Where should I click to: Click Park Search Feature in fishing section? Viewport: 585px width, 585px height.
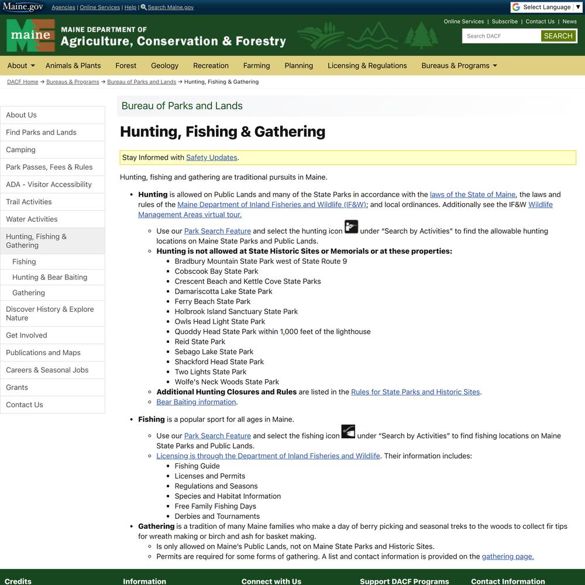pyautogui.click(x=218, y=436)
